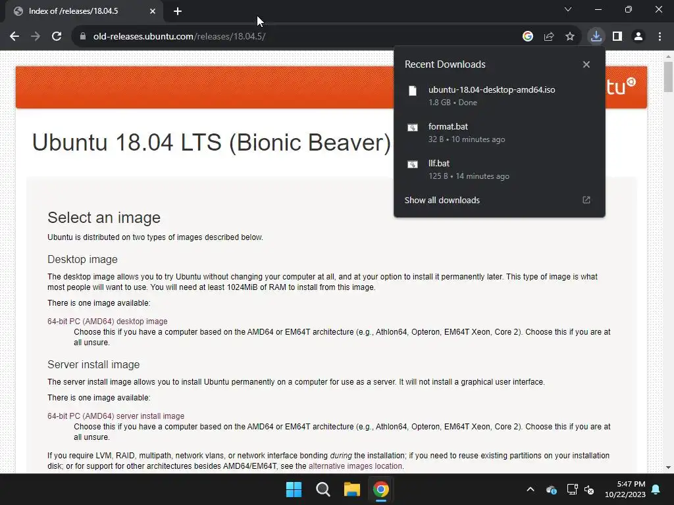674x505 pixels.
Task: Open the notifications bell icon
Action: point(656,489)
